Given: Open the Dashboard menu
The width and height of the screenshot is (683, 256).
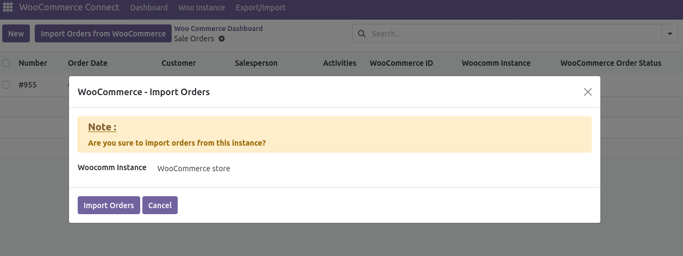Looking at the screenshot, I should 149,8.
